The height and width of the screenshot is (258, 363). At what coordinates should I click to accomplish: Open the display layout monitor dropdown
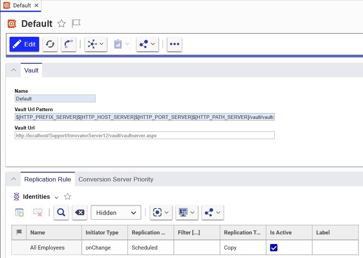point(187,212)
